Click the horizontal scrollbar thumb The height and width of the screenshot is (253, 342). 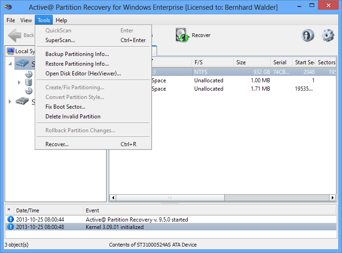171,197
